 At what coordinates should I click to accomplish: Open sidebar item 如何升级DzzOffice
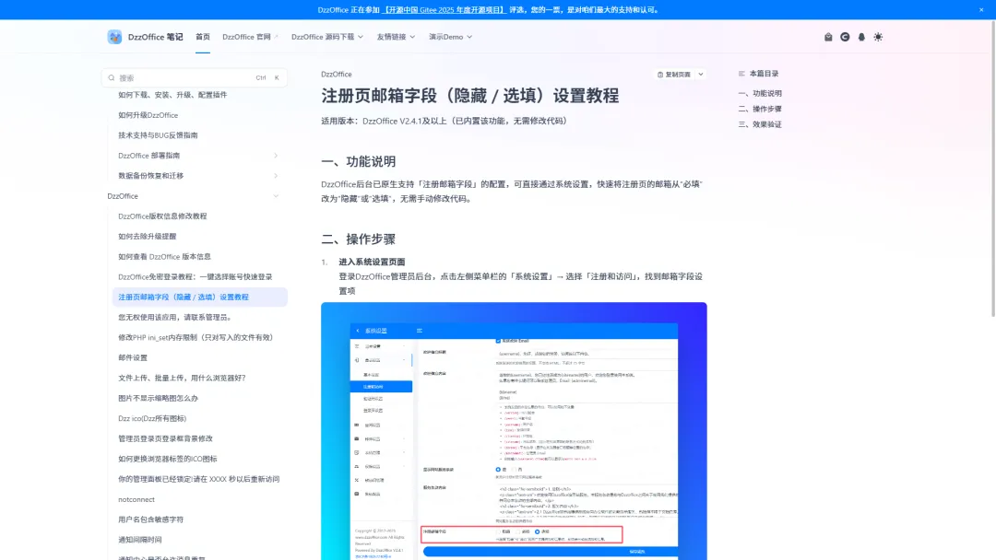[148, 115]
